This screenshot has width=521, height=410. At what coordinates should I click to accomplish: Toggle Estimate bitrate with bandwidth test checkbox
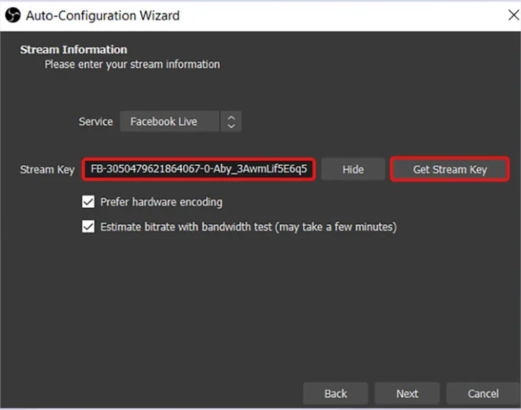coord(88,226)
